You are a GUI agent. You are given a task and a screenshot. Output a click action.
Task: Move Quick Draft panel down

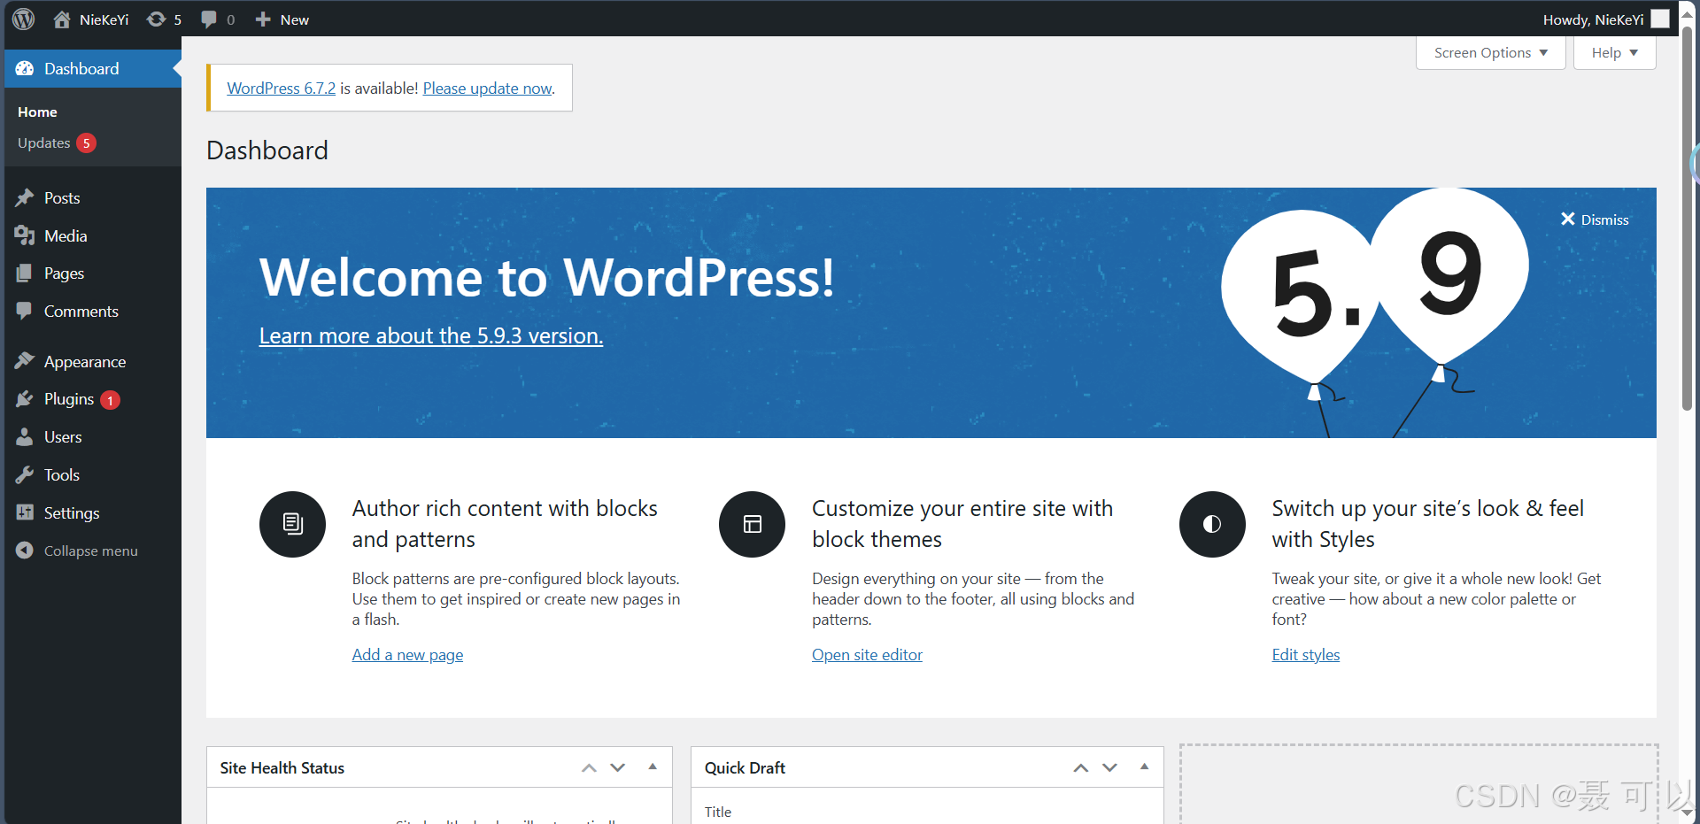tap(1109, 767)
